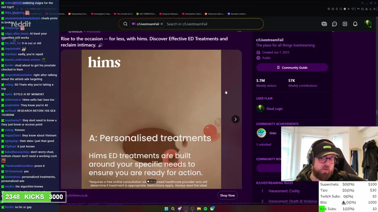Expand rule 2 Harassment: Death & Violence
Image resolution: width=378 pixels, height=212 pixels.
293,201
